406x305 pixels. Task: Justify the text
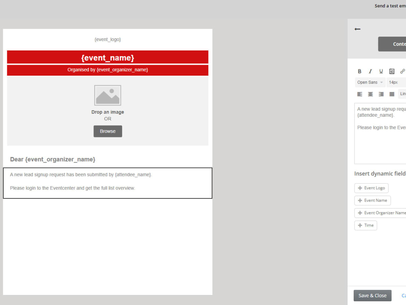[392, 94]
